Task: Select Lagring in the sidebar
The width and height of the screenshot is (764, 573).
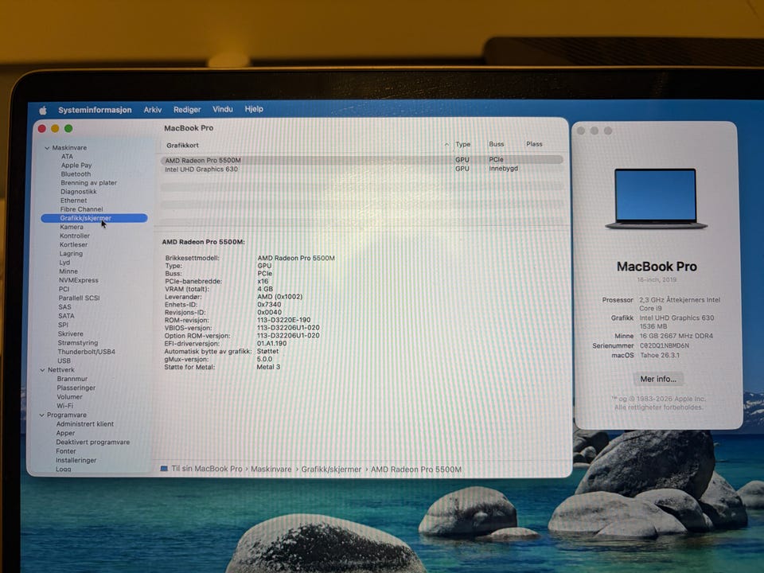Action: click(x=71, y=254)
